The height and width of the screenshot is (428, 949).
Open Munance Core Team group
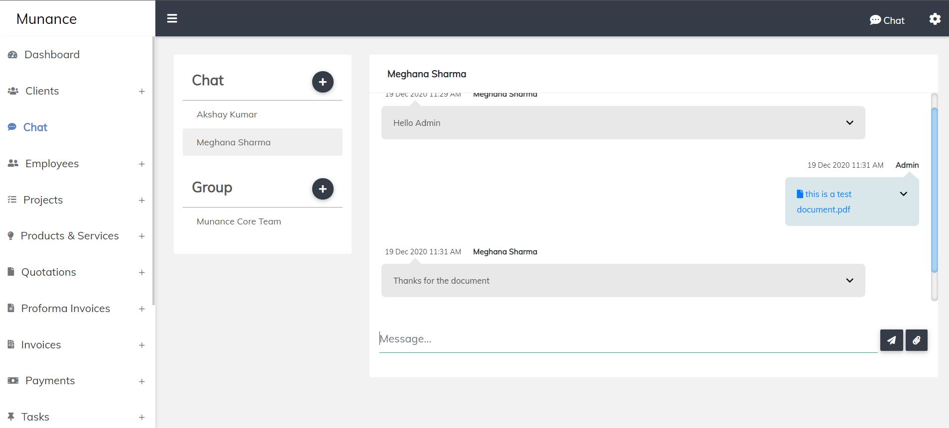pos(262,221)
